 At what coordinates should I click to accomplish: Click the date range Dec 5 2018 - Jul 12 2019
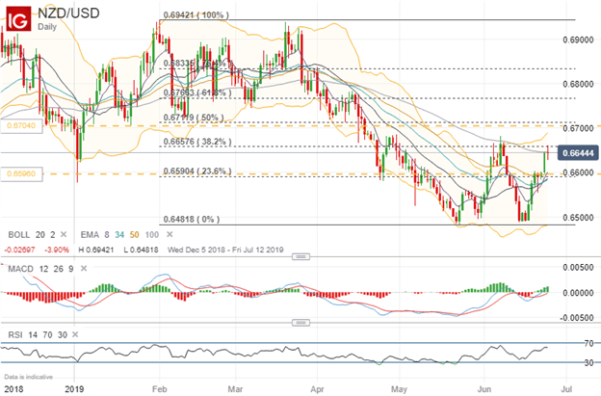coord(225,250)
